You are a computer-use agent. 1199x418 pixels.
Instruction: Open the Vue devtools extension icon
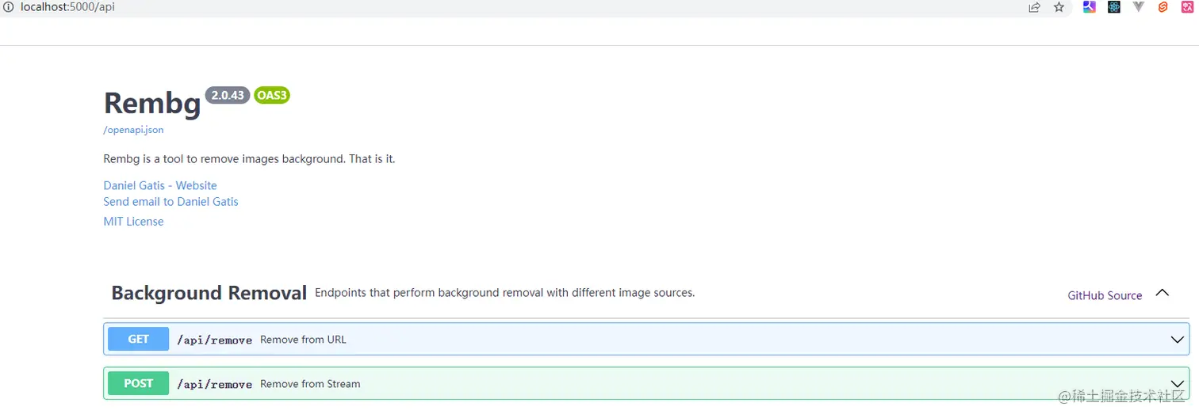pyautogui.click(x=1139, y=7)
